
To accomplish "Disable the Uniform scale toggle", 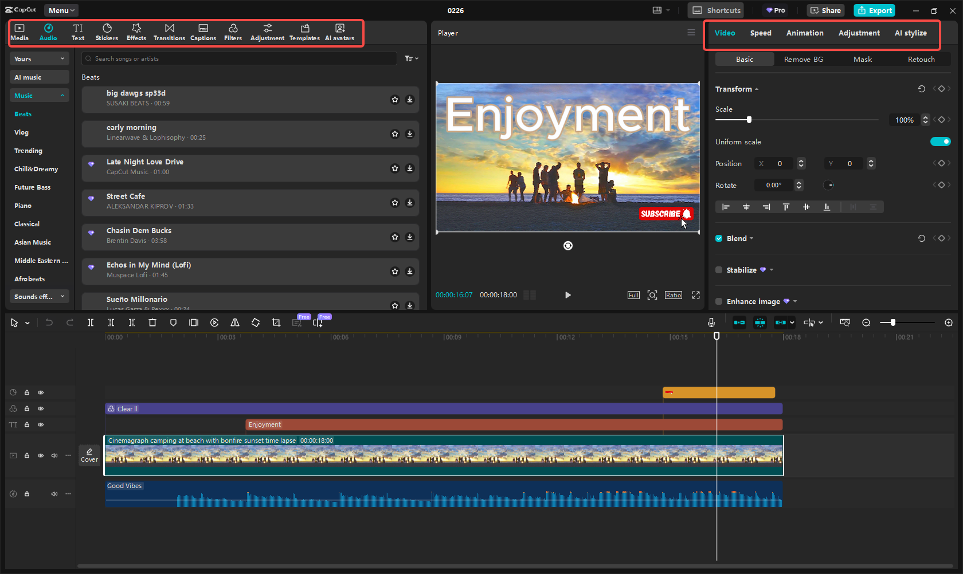I will click(940, 141).
